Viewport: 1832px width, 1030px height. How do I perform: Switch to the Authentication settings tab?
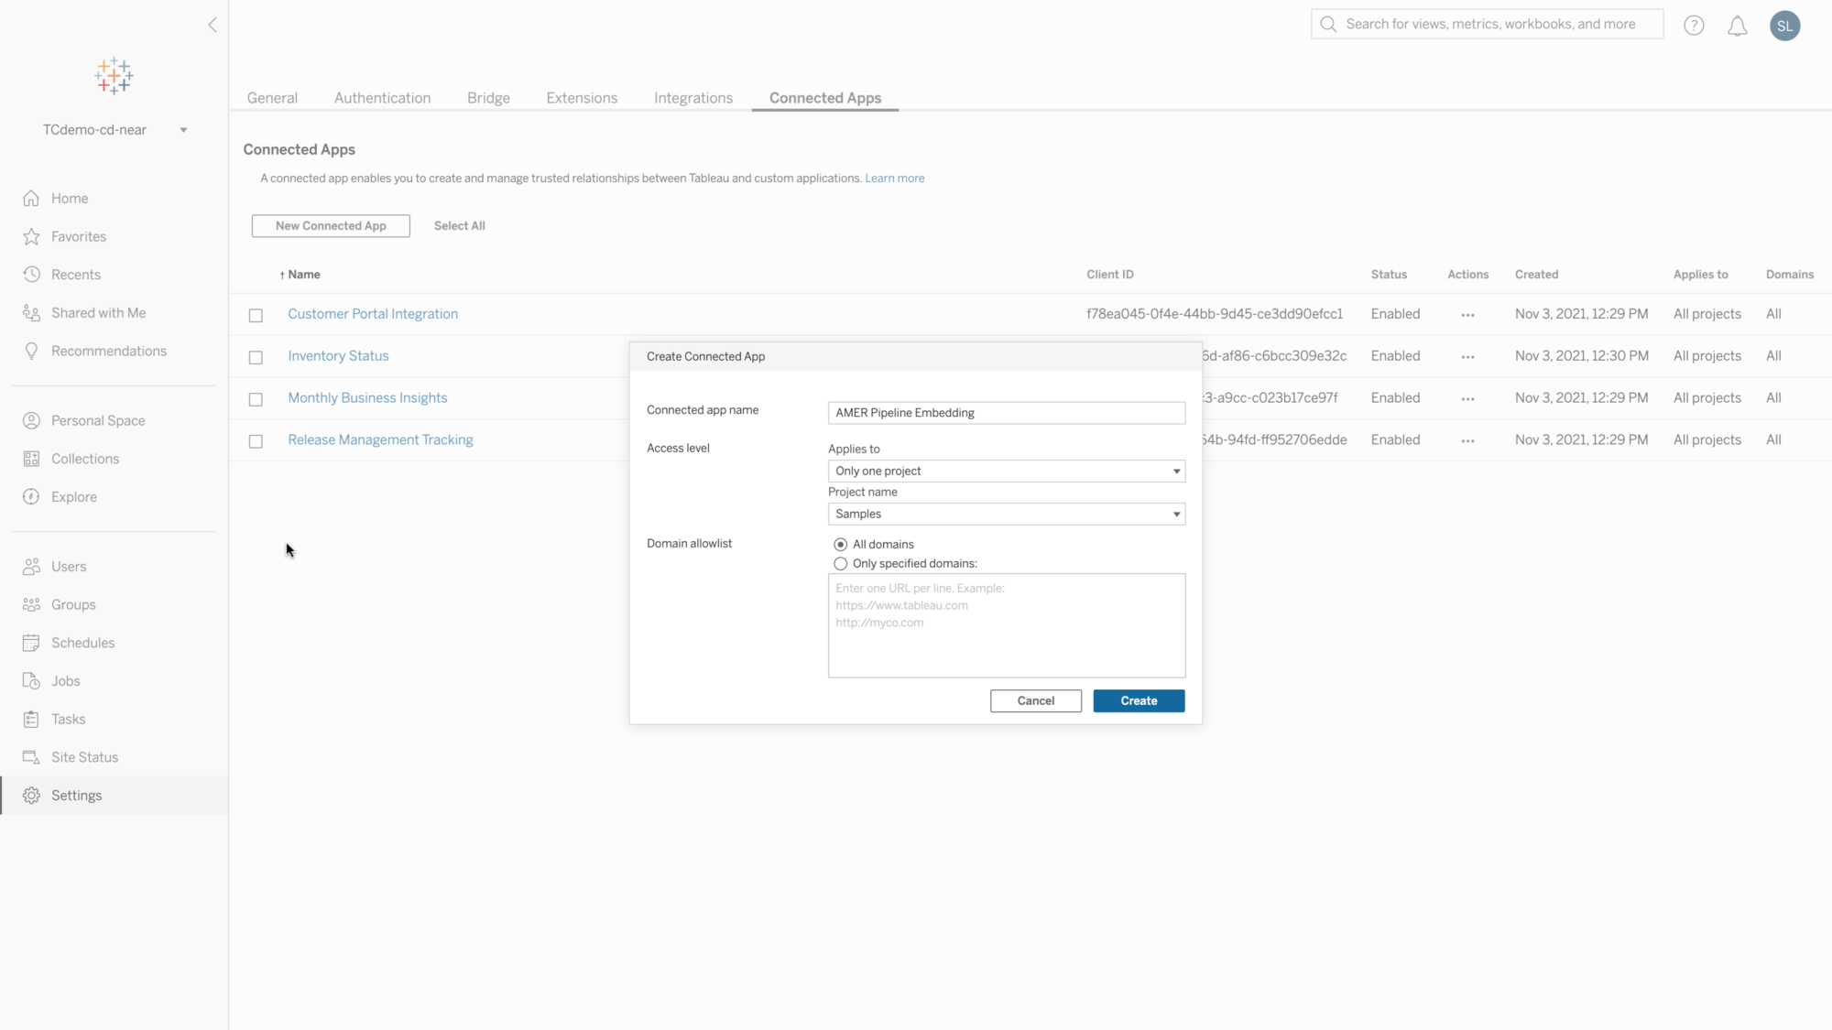[381, 98]
